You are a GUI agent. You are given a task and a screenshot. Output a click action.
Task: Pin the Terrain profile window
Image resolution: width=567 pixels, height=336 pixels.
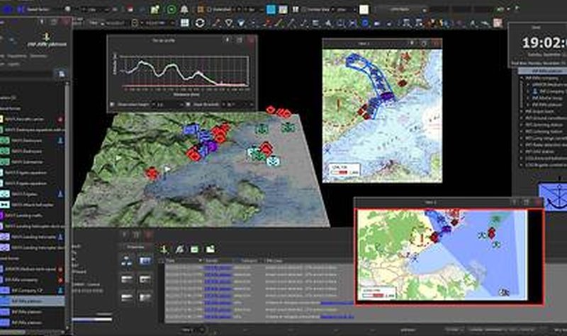pyautogui.click(x=228, y=40)
